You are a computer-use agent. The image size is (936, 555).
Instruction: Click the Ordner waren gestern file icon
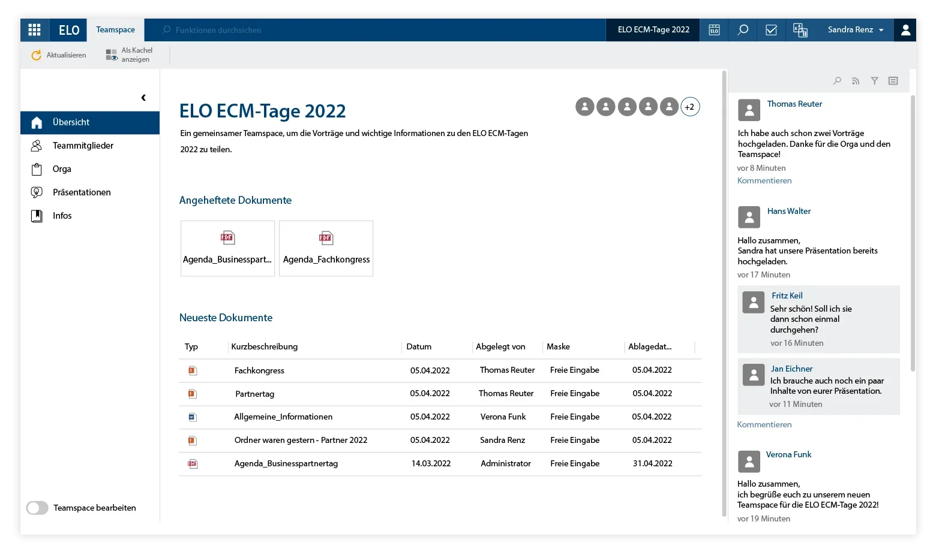tap(192, 441)
